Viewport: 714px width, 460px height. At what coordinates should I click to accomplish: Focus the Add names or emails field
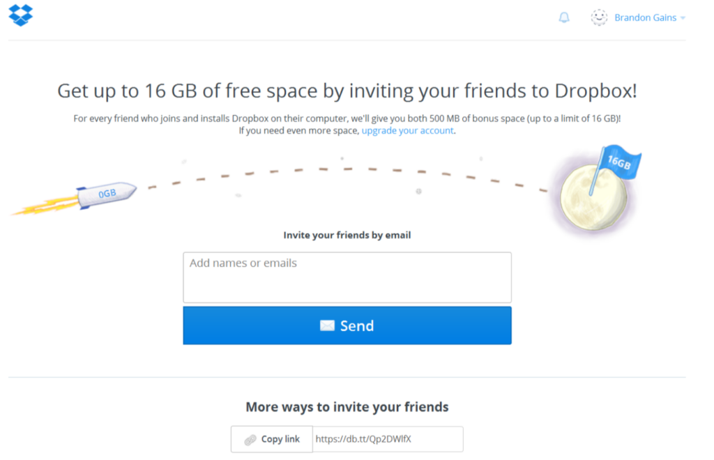pyautogui.click(x=347, y=277)
